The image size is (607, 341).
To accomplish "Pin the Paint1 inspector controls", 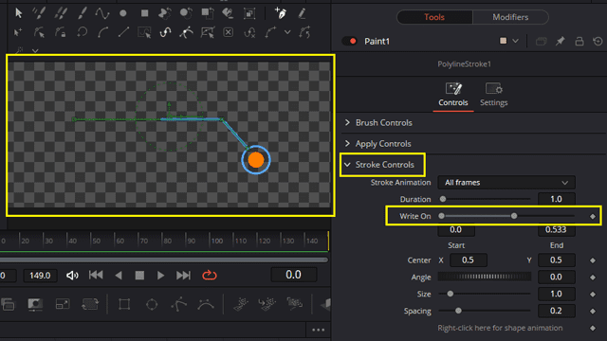I will point(561,41).
